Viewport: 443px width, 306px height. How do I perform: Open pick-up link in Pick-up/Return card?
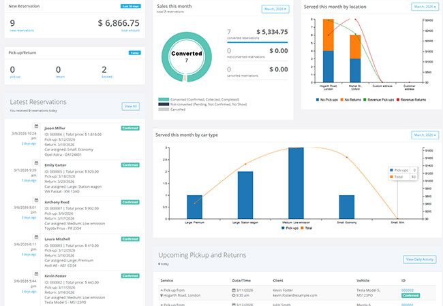[x=15, y=77]
